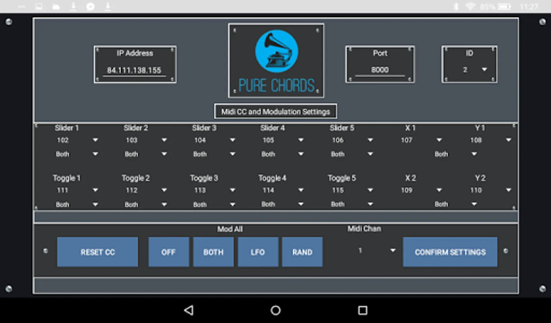This screenshot has width=551, height=323.
Task: Click CONFIRM SETTINGS button
Action: [450, 252]
